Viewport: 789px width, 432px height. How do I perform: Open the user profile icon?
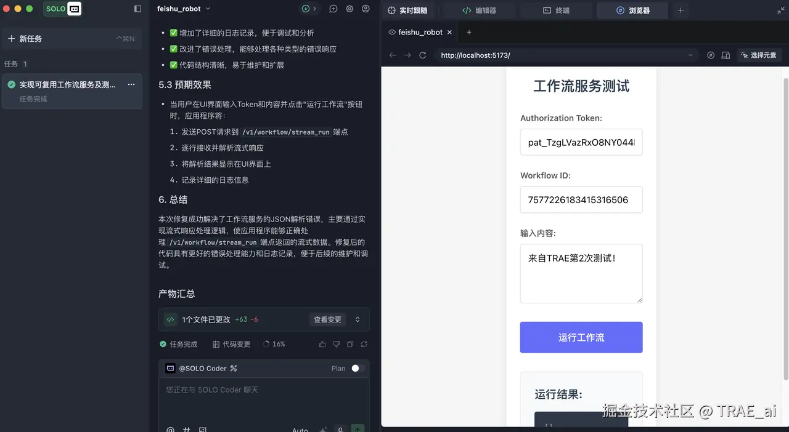click(x=366, y=9)
